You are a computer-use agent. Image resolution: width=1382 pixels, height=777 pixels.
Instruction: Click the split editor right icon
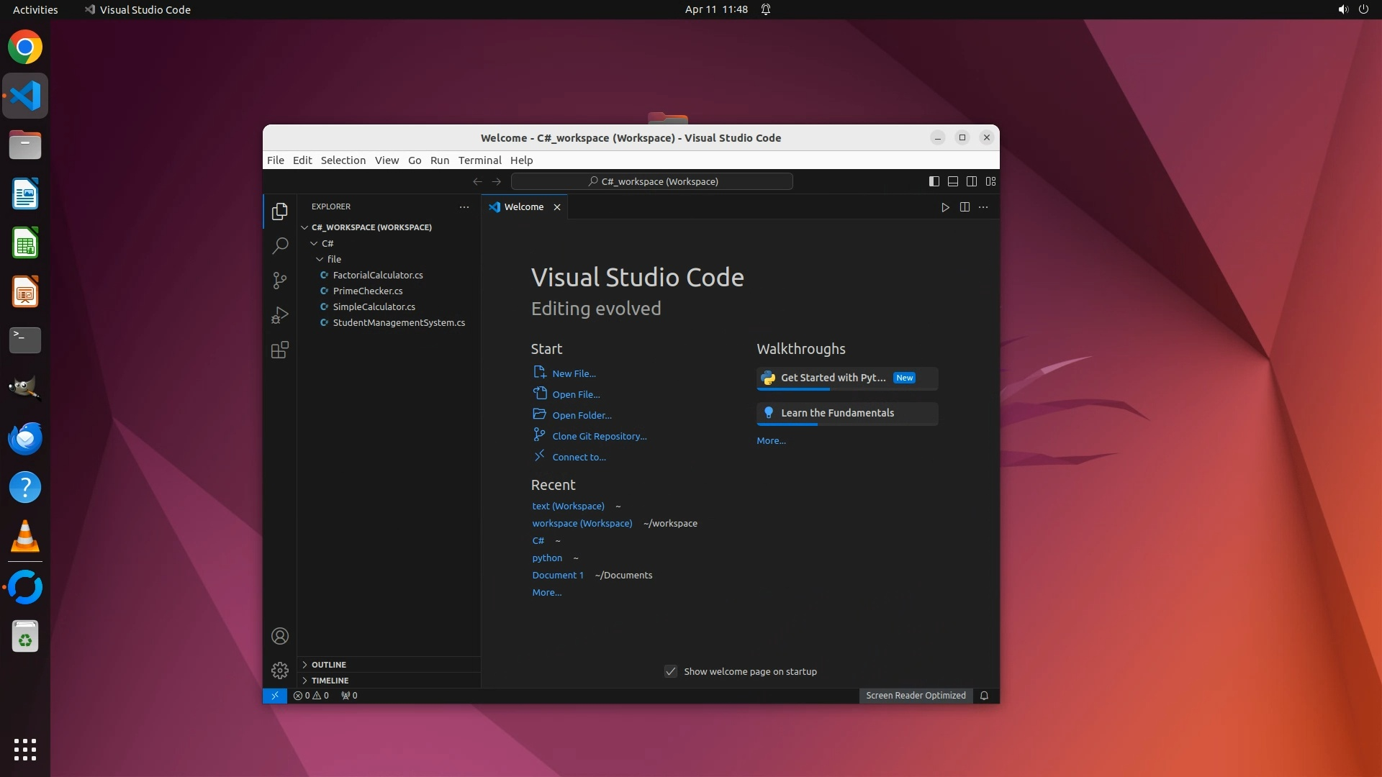(965, 207)
